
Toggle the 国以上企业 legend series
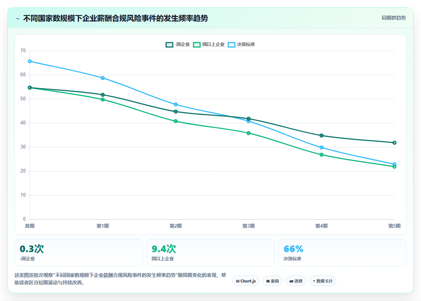pyautogui.click(x=209, y=44)
